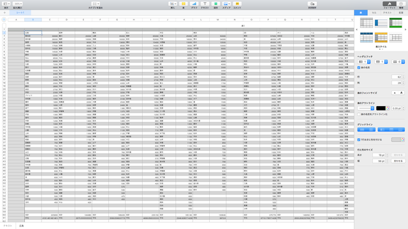Click the row height stepper

[387, 155]
